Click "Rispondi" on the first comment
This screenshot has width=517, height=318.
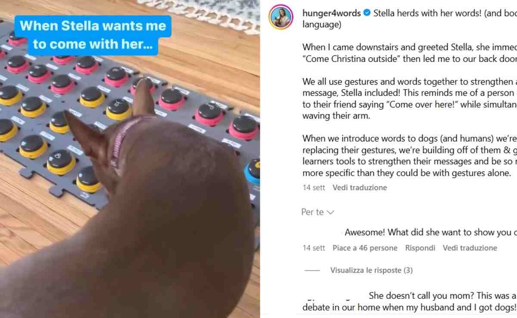(420, 248)
